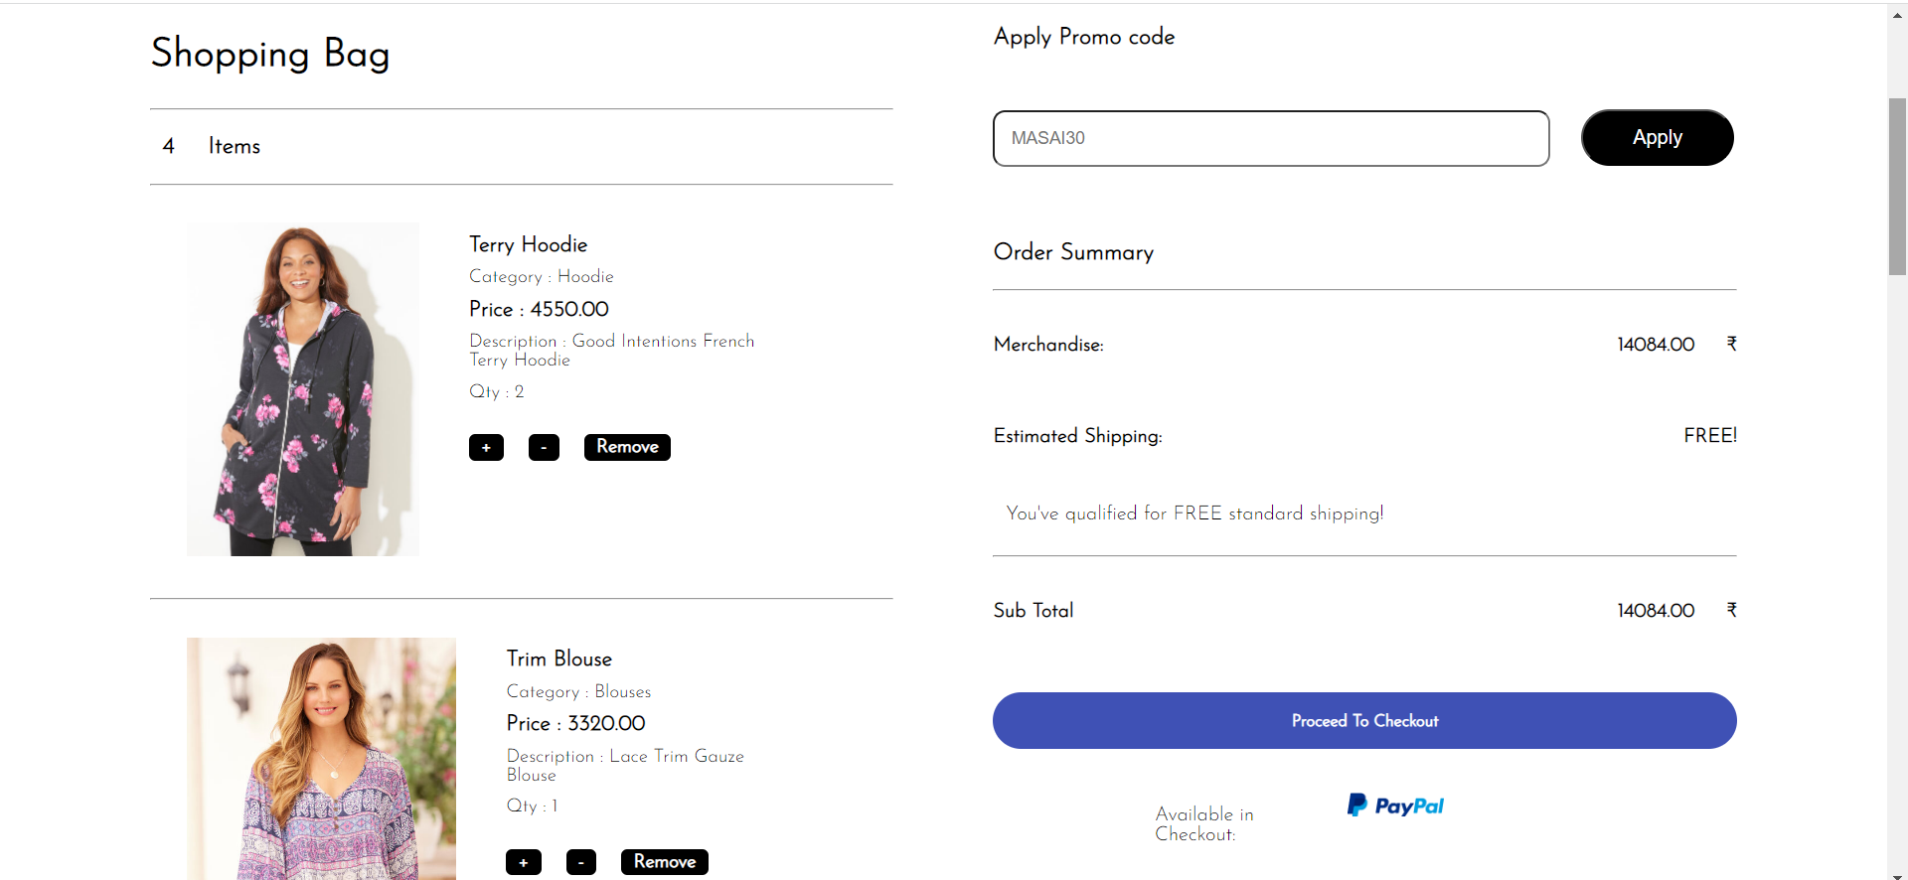The width and height of the screenshot is (1908, 880).
Task: Increase Terry Hoodie quantity with plus button
Action: pos(486,448)
